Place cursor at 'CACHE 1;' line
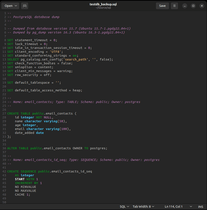207x210 pixels. tap(22, 194)
